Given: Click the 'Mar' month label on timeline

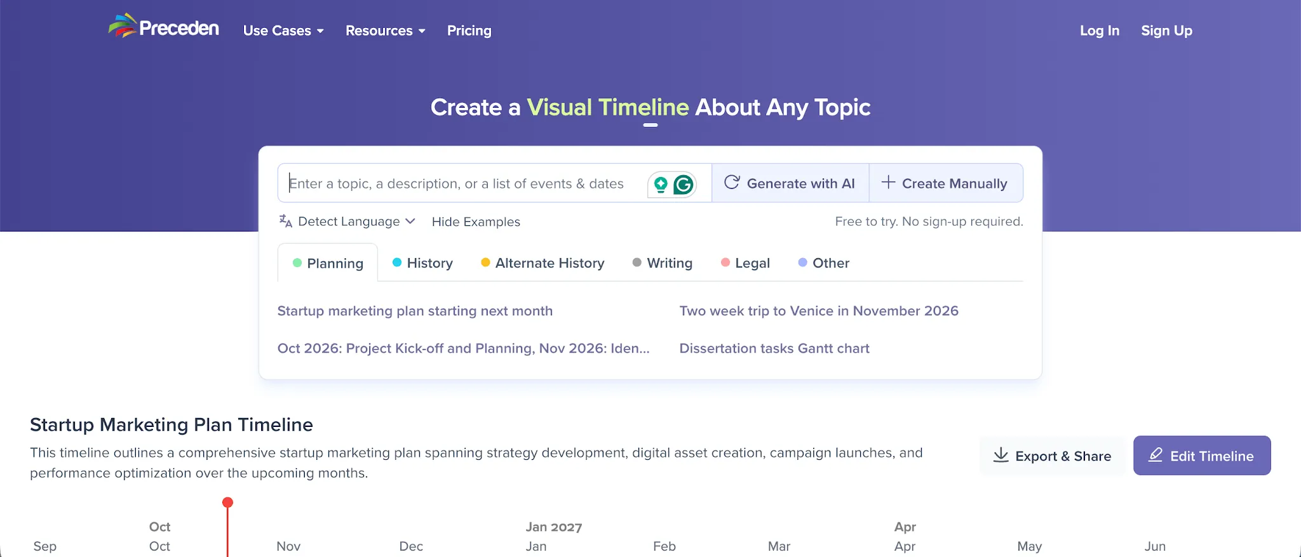Looking at the screenshot, I should (779, 546).
